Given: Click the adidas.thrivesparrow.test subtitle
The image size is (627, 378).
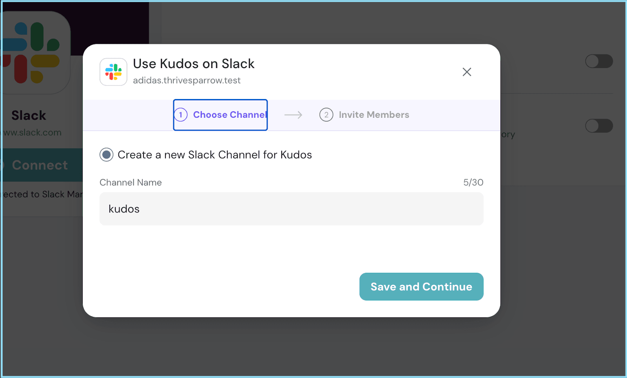Looking at the screenshot, I should pyautogui.click(x=187, y=81).
